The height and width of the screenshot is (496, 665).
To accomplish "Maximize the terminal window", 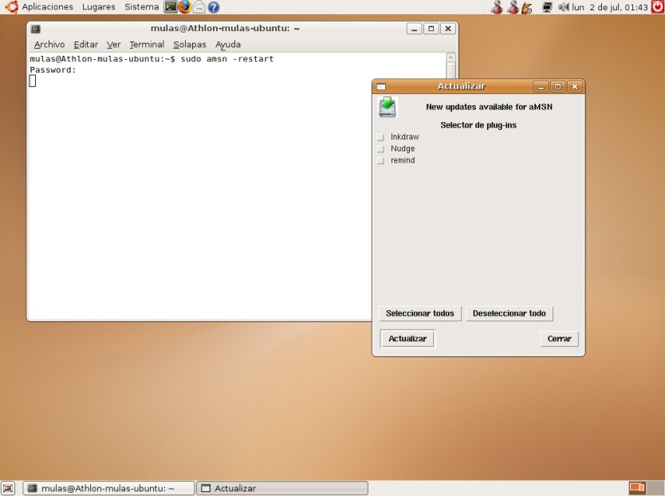I will [x=431, y=29].
